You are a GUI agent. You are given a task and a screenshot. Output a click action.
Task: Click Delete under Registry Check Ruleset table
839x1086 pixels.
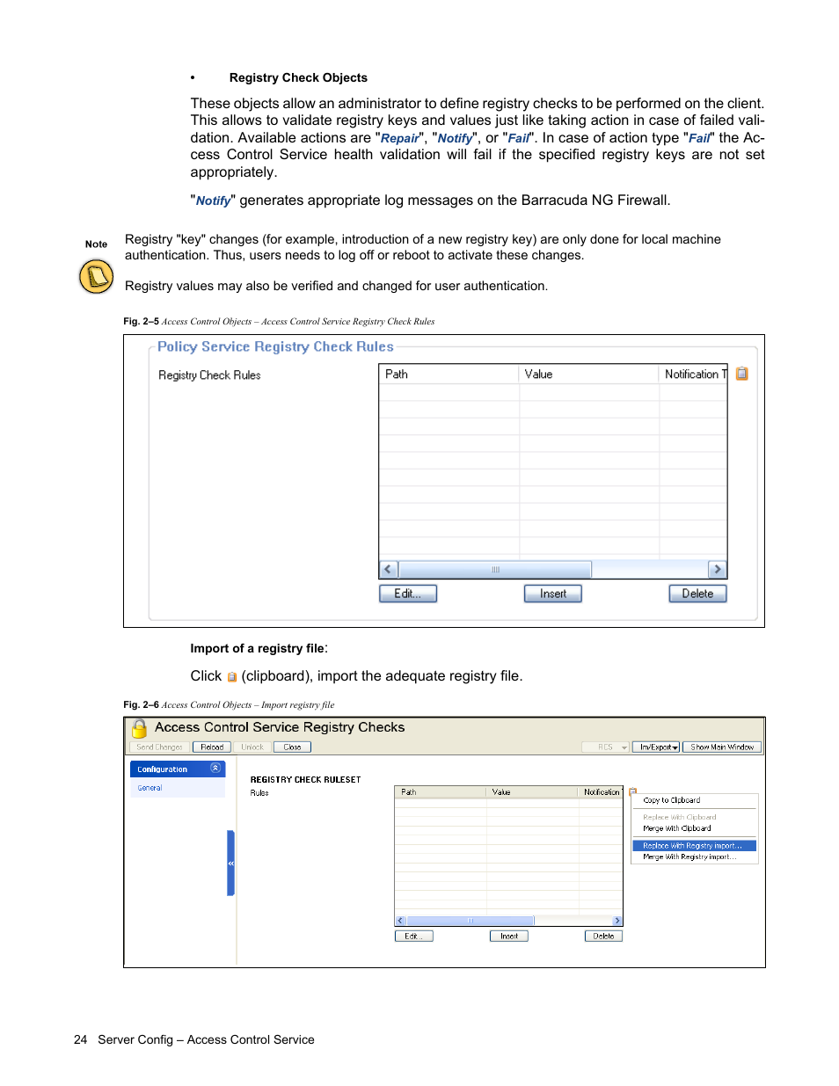click(x=603, y=937)
